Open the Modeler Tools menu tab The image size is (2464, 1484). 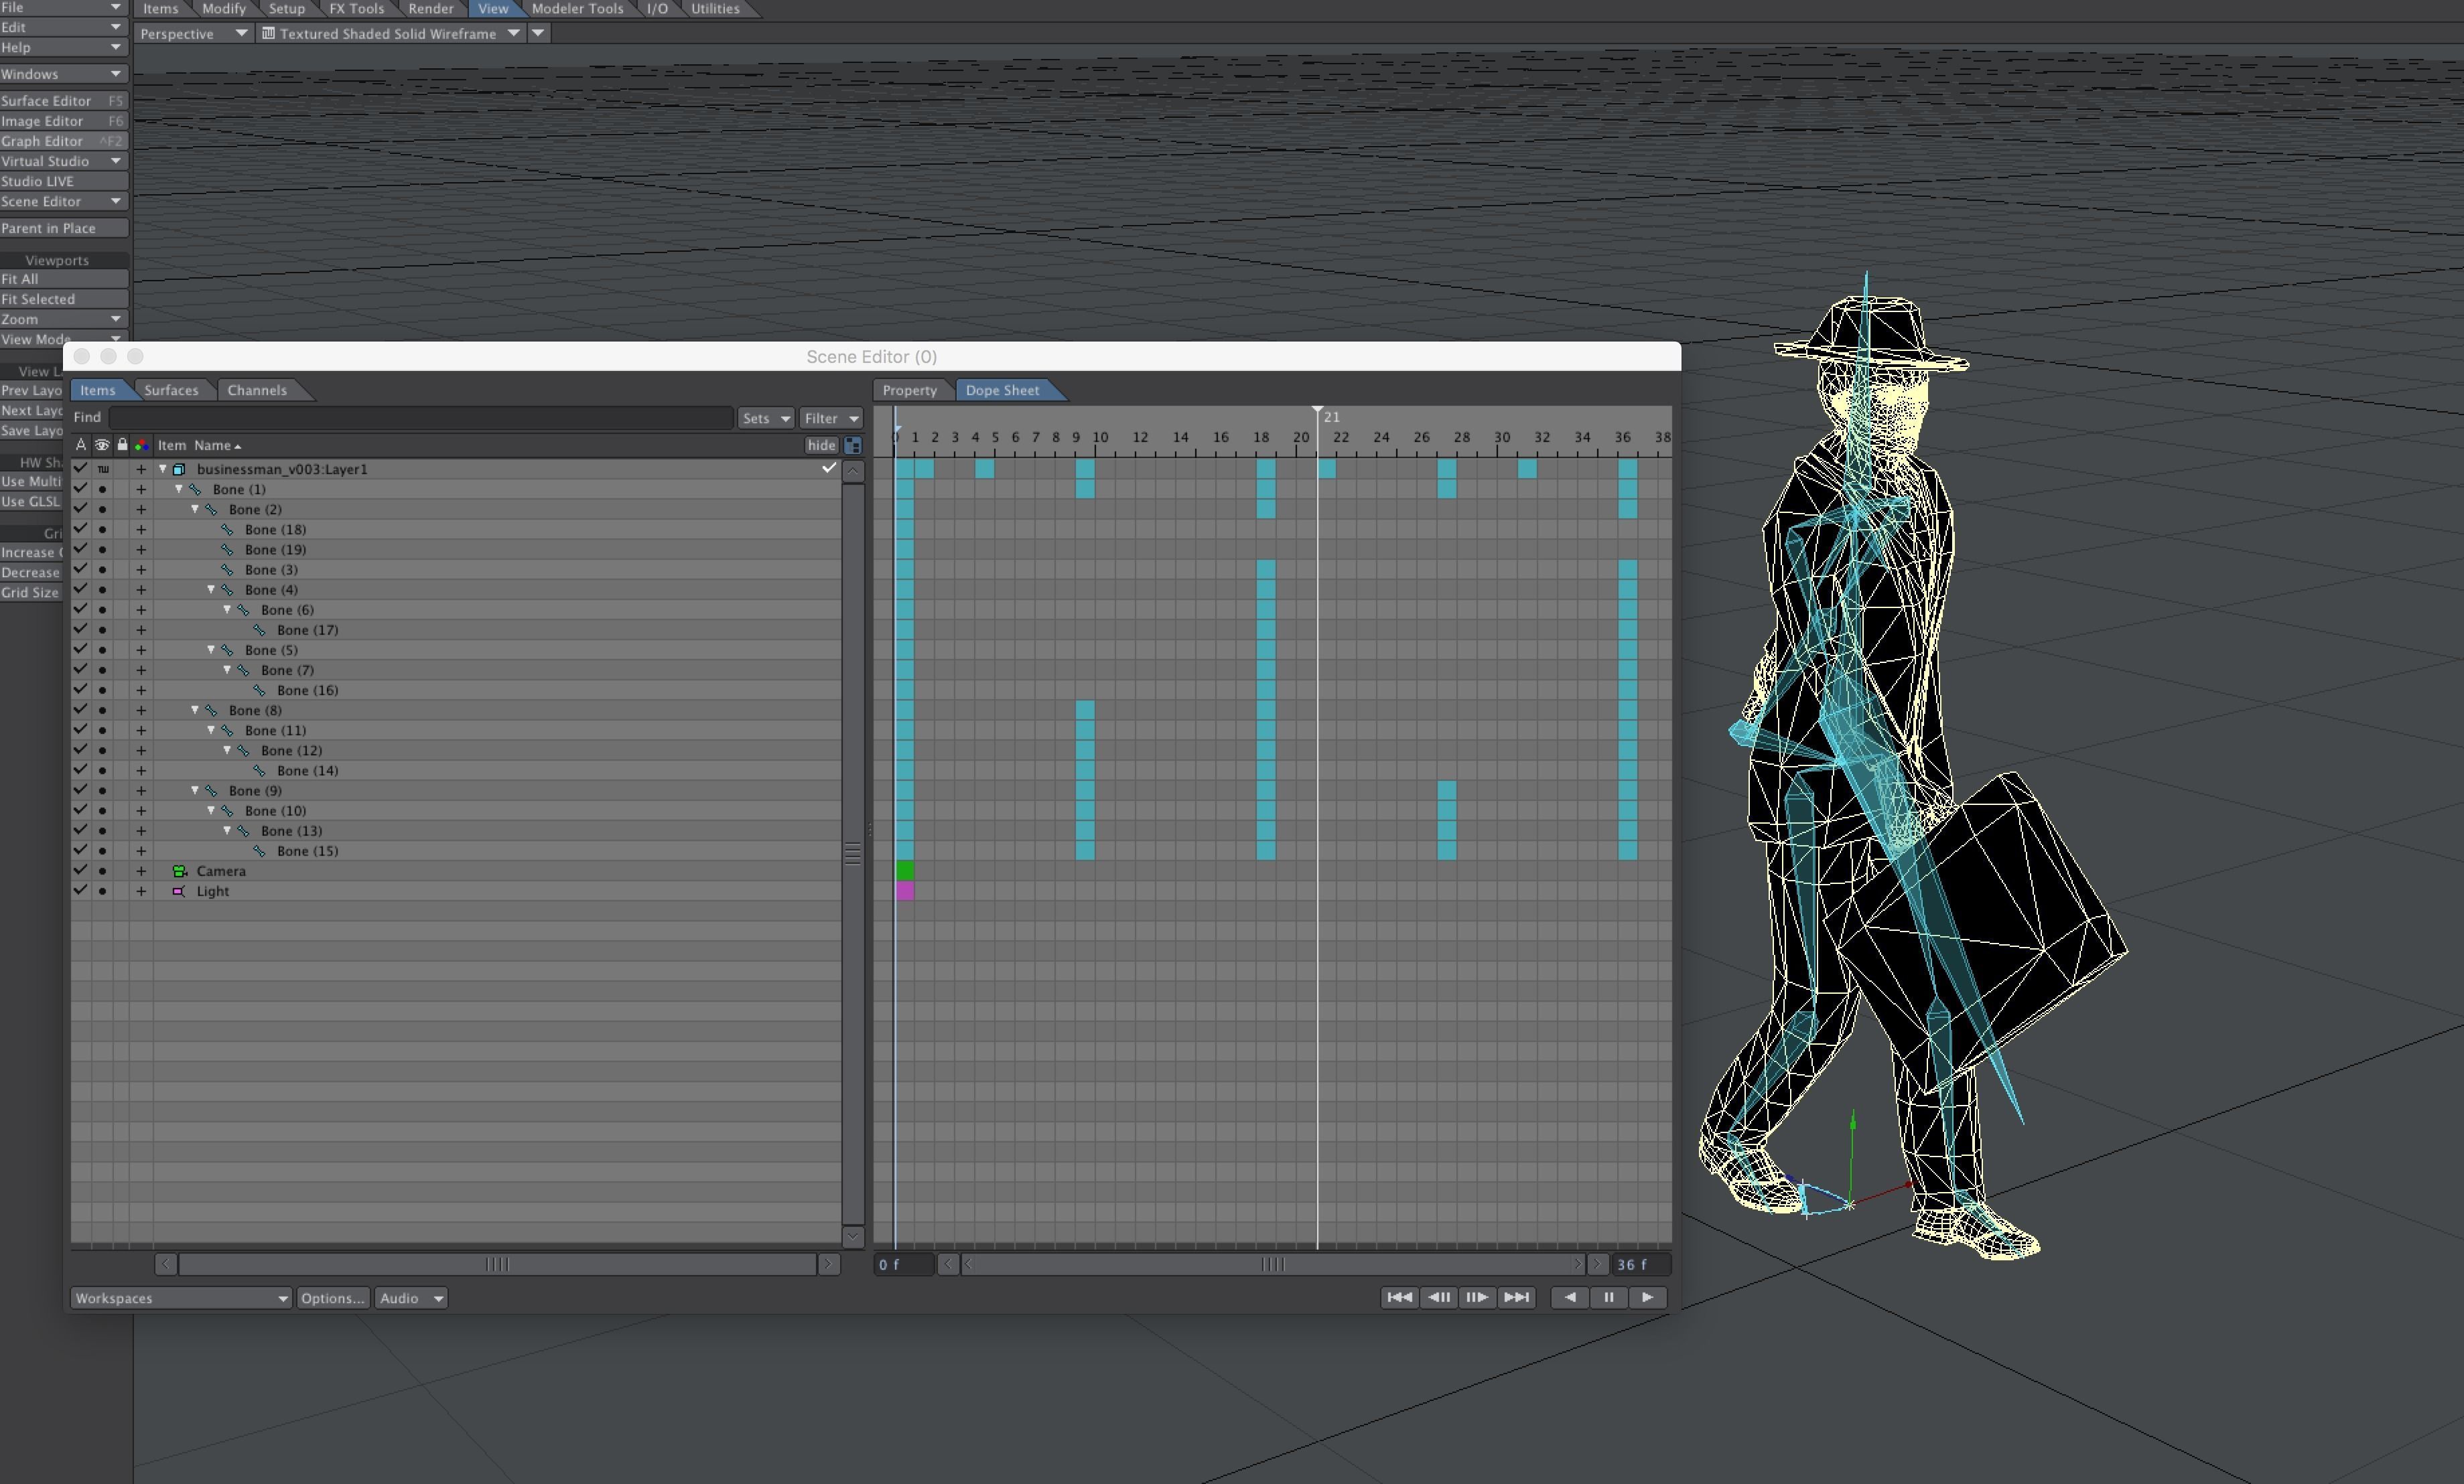(577, 9)
